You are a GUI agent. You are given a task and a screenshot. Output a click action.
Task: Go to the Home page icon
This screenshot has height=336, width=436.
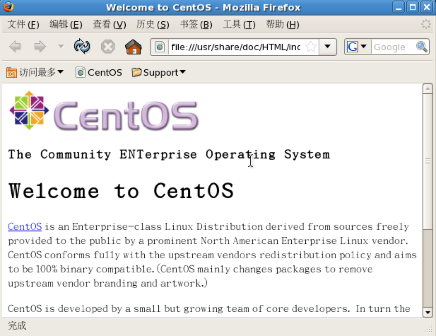(133, 47)
